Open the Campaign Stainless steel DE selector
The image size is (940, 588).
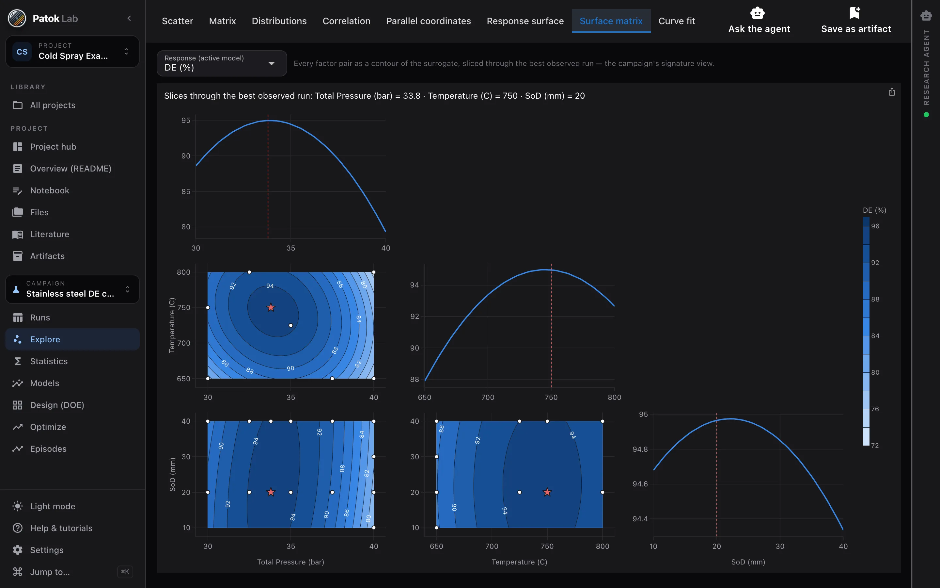click(73, 289)
